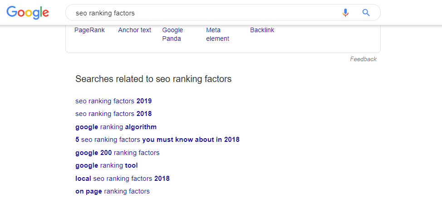
Task: Search for seo ranking factors 2019
Action: tap(113, 101)
